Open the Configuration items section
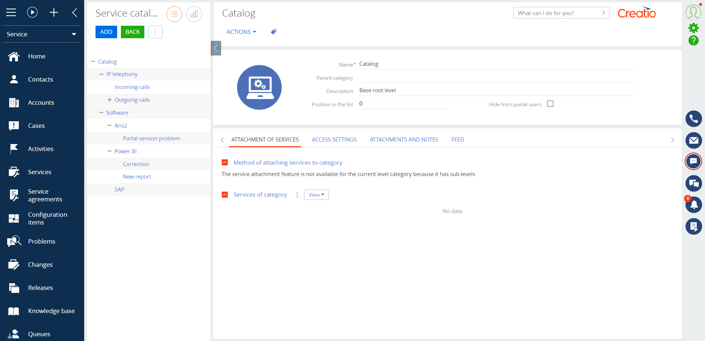This screenshot has height=341, width=705. click(47, 218)
